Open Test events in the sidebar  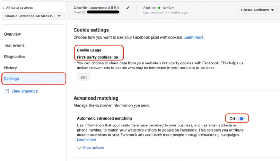(x=14, y=45)
